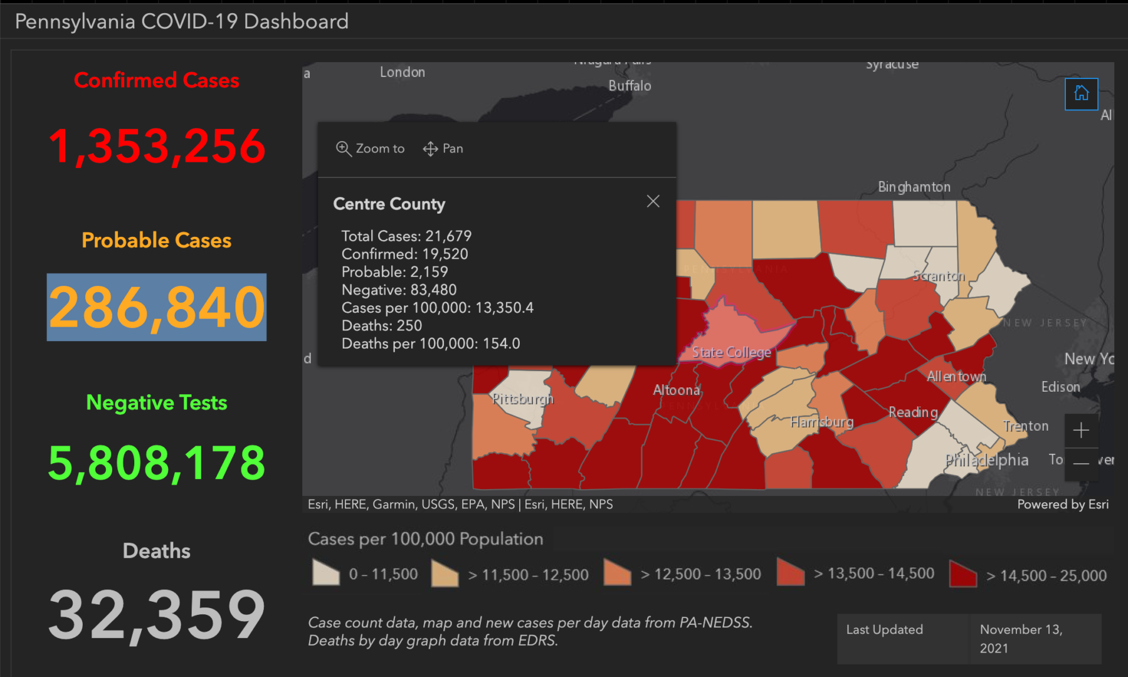1128x677 pixels.
Task: Zoom in with the plus button on map
Action: click(x=1081, y=430)
